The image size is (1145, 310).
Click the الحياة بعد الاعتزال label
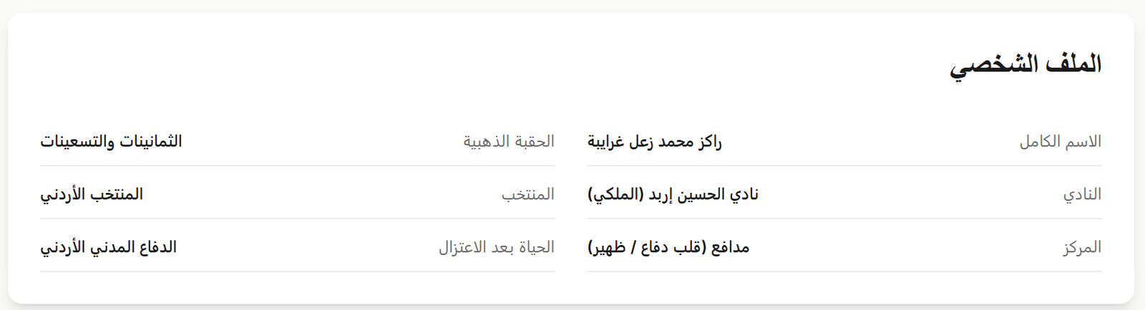[497, 247]
